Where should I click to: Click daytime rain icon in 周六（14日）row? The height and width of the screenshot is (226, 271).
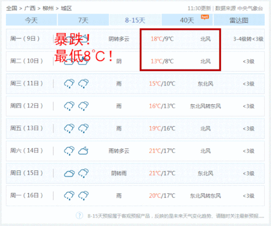tap(69, 151)
